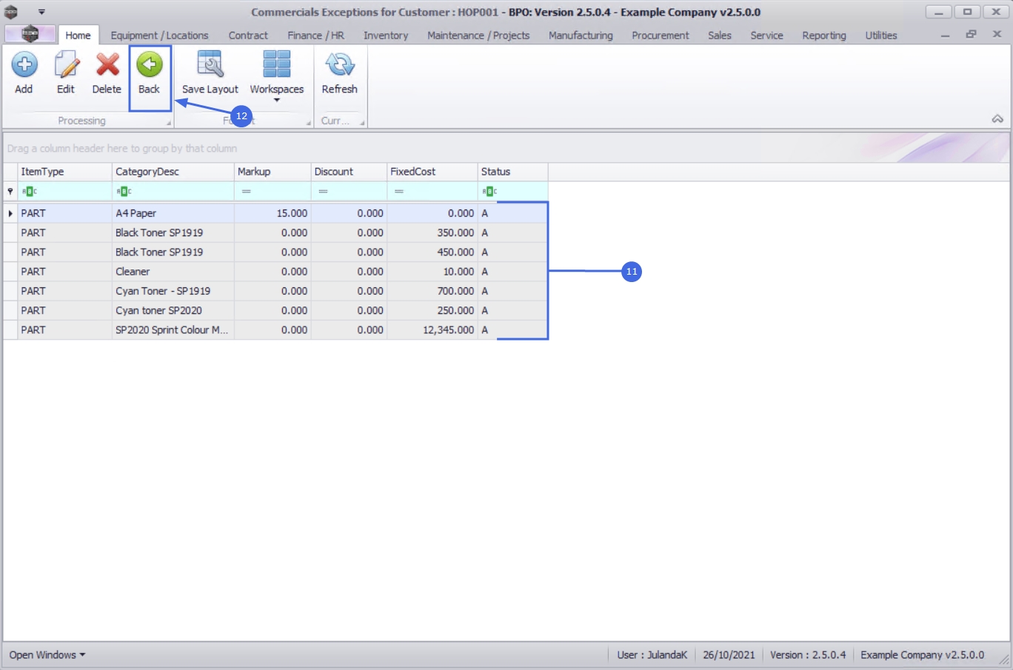Viewport: 1013px width, 670px height.
Task: Click the BPO application logo button
Action: click(30, 34)
